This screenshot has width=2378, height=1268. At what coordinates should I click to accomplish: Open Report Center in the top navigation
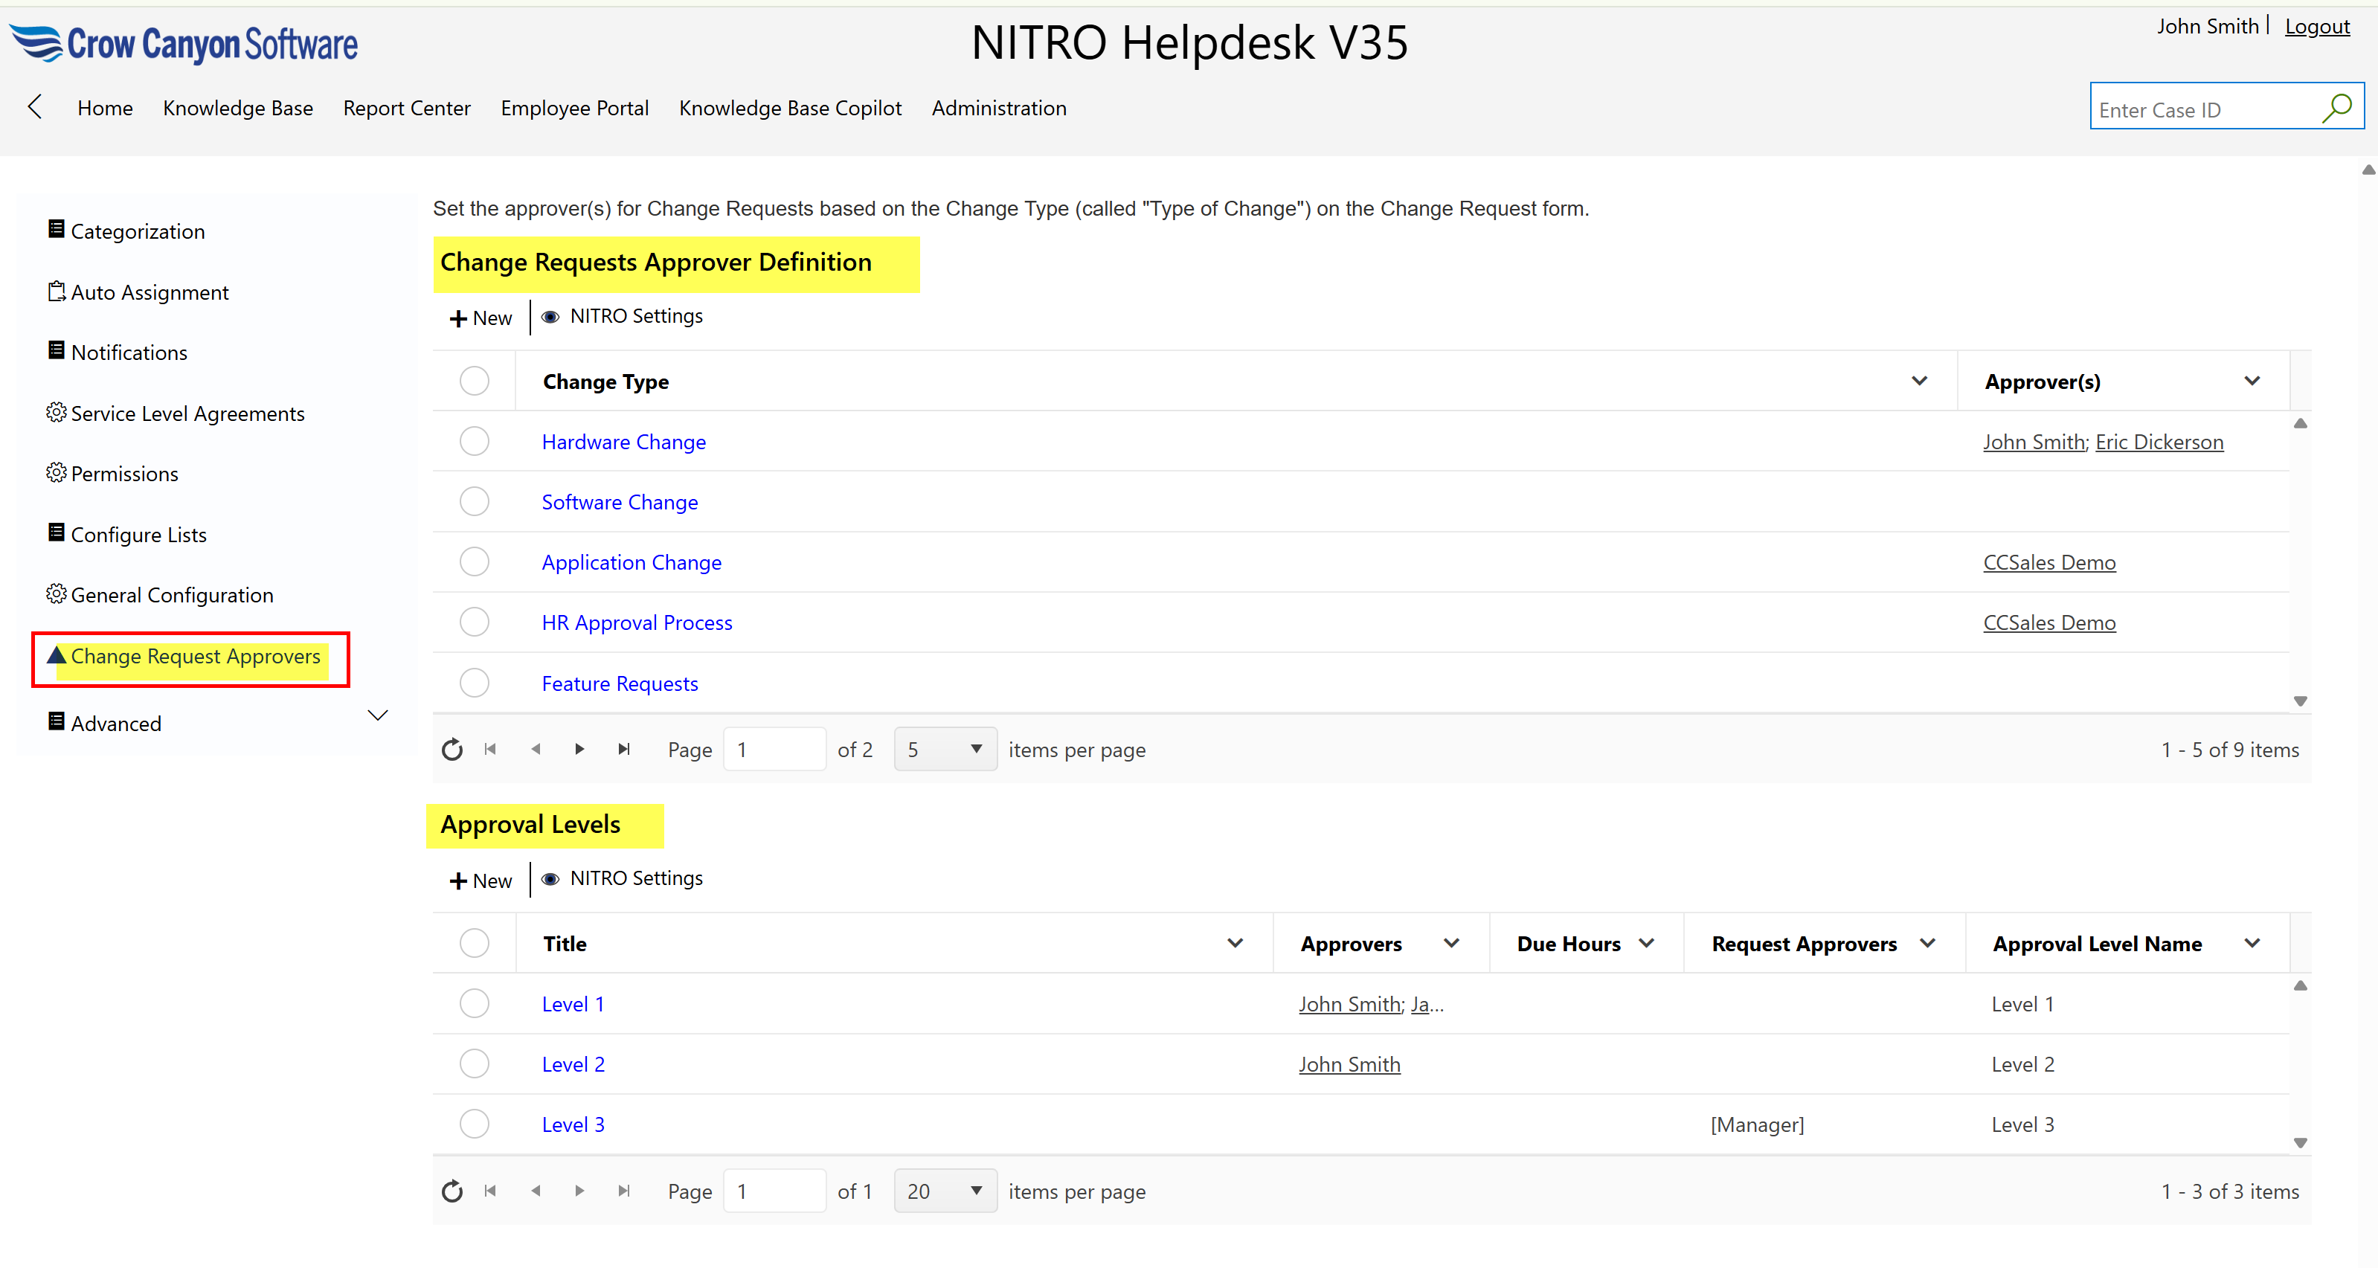(x=406, y=108)
